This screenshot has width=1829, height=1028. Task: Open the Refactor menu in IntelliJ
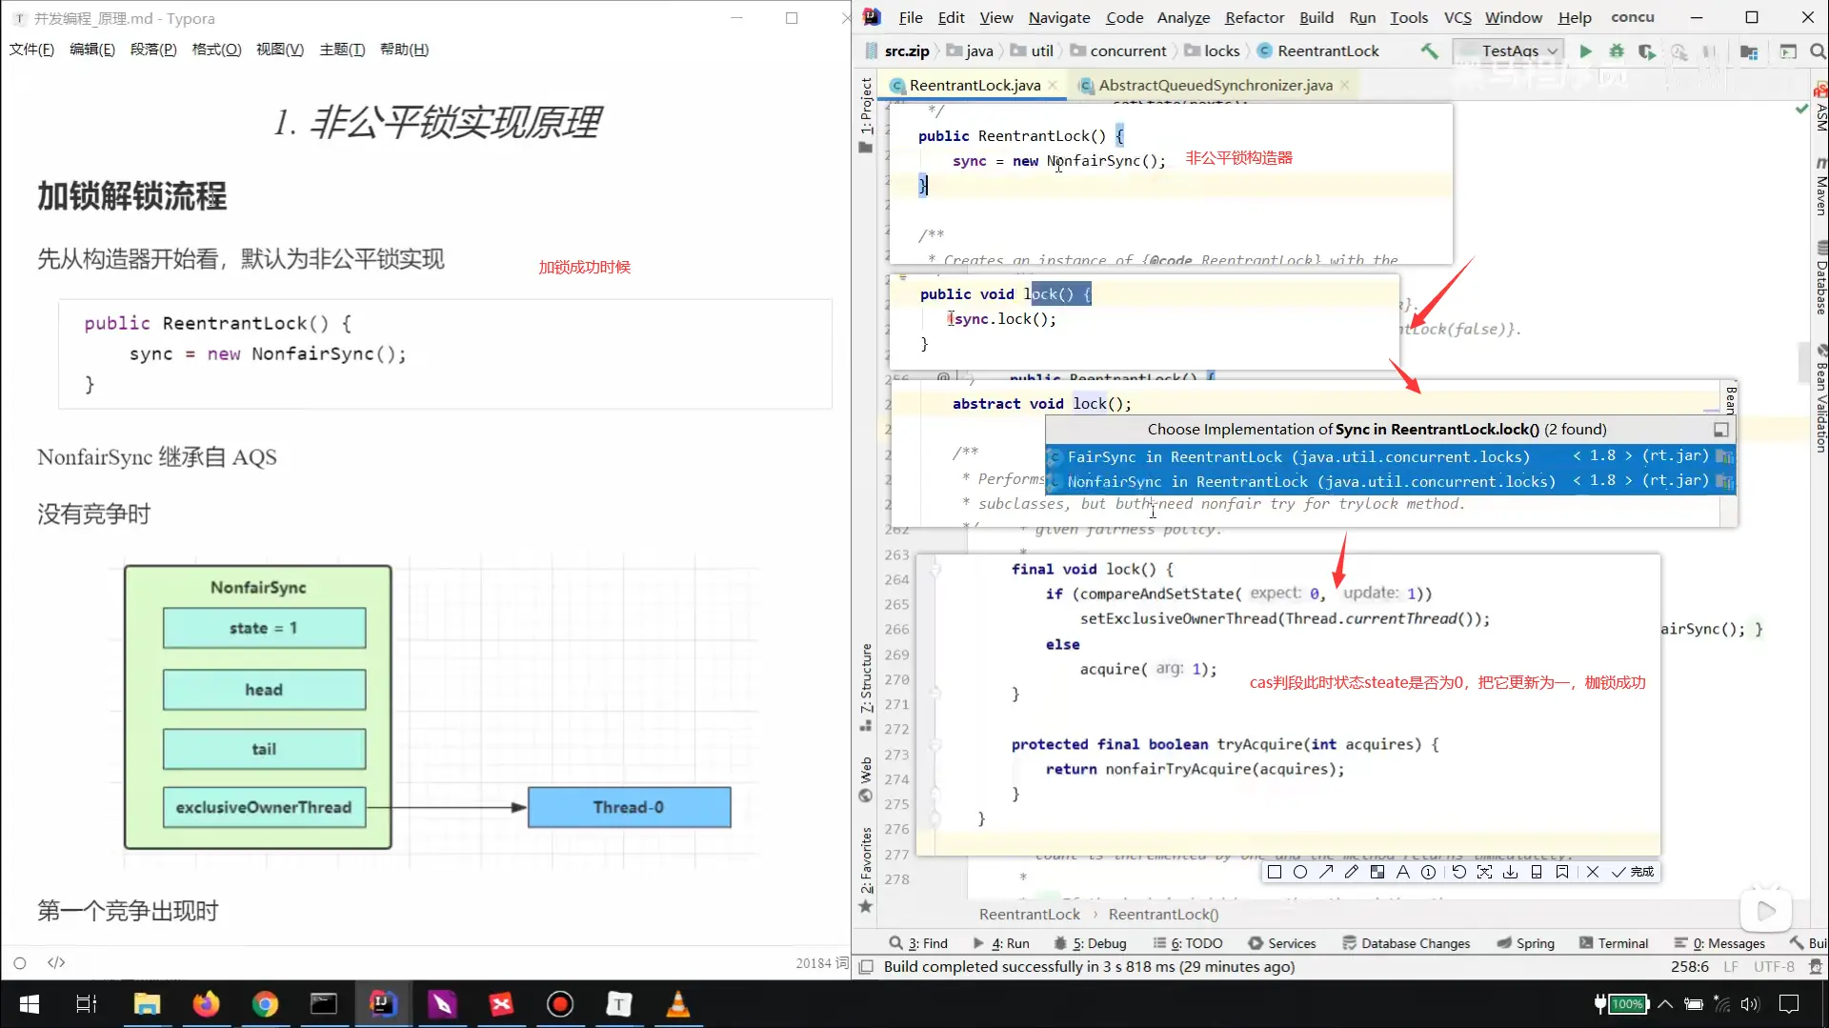click(1255, 17)
